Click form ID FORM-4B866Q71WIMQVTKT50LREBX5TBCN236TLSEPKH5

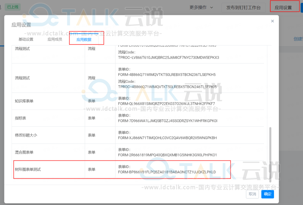pos(167,75)
